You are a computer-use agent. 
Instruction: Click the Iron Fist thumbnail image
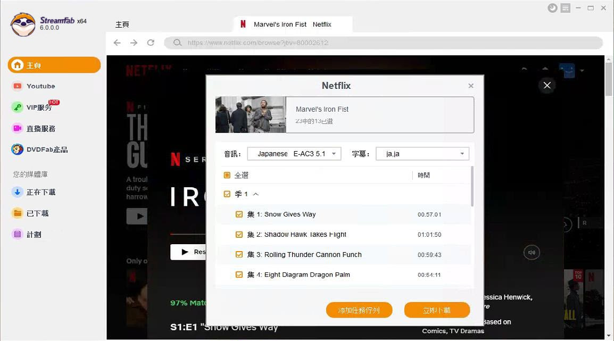251,115
